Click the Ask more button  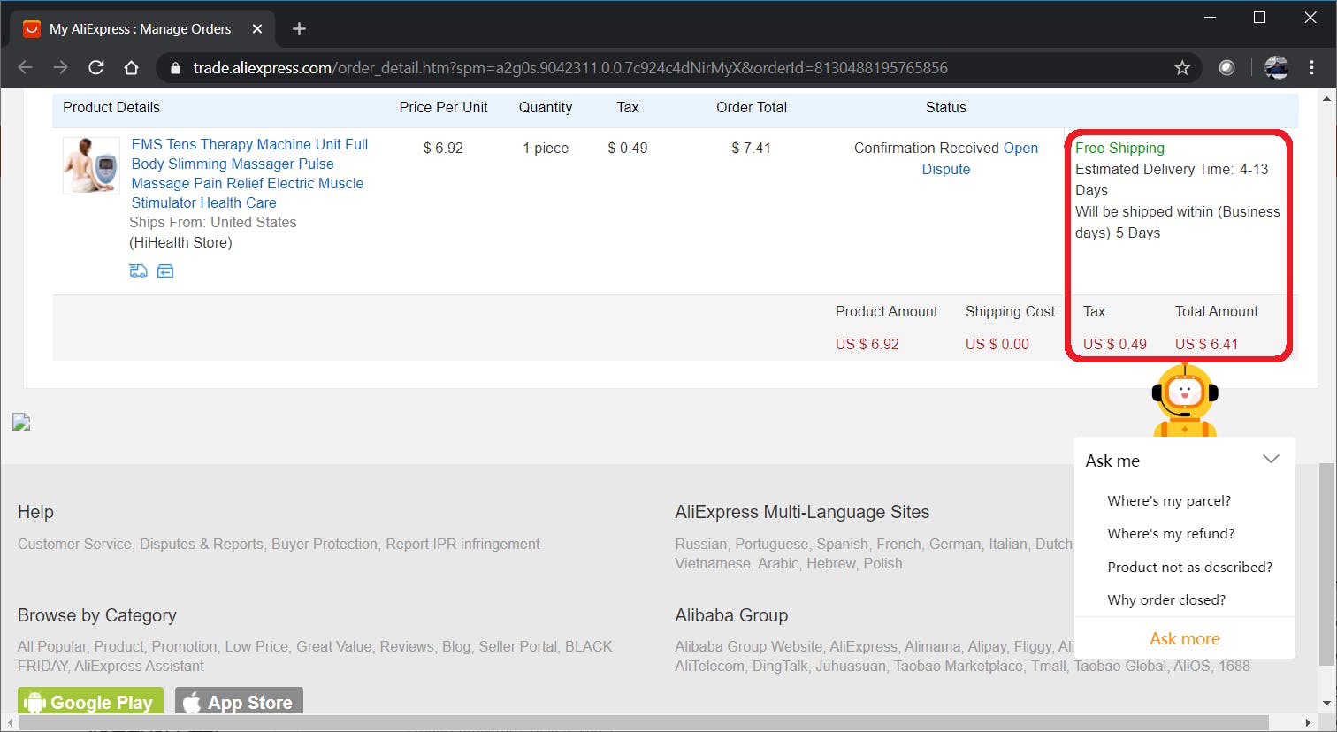(x=1185, y=638)
